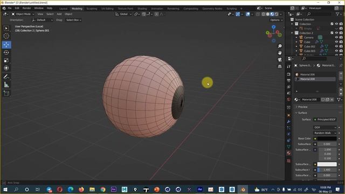
Task: Uncheck Collection exclude checkbox
Action: [332, 24]
